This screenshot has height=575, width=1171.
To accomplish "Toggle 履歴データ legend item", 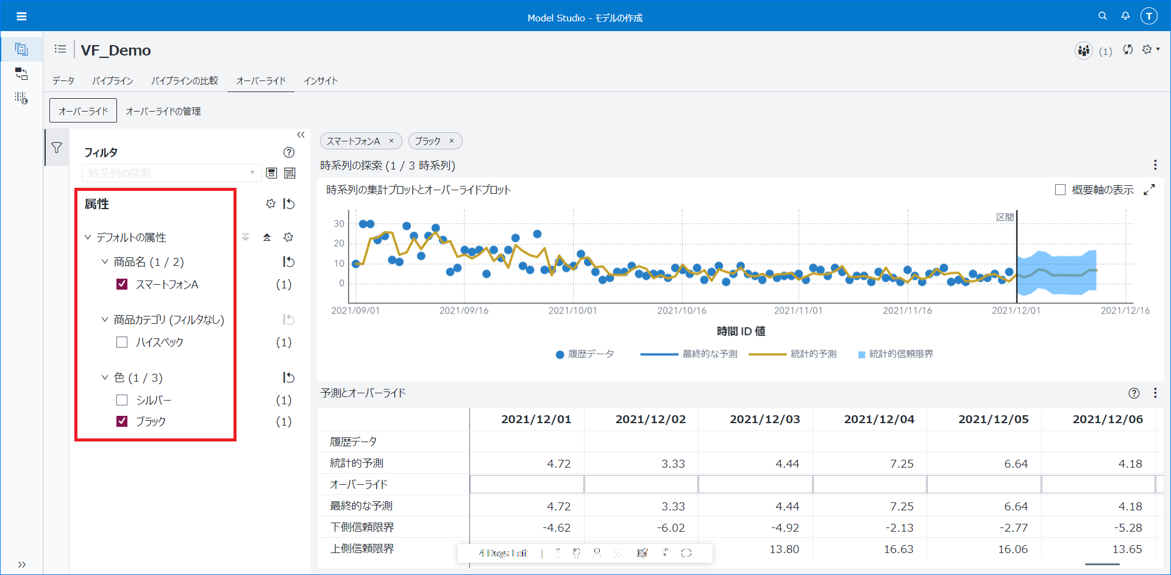I will pyautogui.click(x=585, y=354).
